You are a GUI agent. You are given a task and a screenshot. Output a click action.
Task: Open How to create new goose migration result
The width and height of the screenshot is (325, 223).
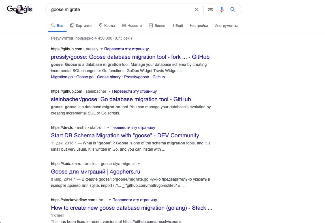click(x=132, y=208)
